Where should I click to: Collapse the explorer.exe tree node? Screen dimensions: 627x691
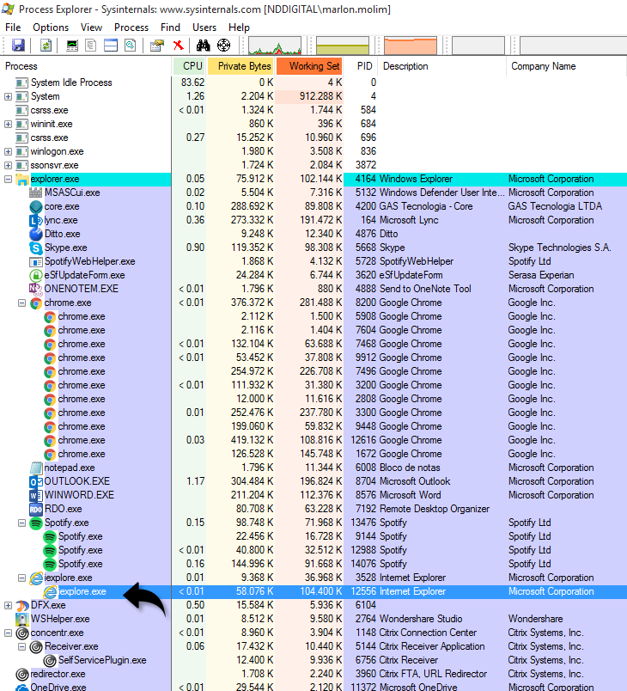[8, 179]
